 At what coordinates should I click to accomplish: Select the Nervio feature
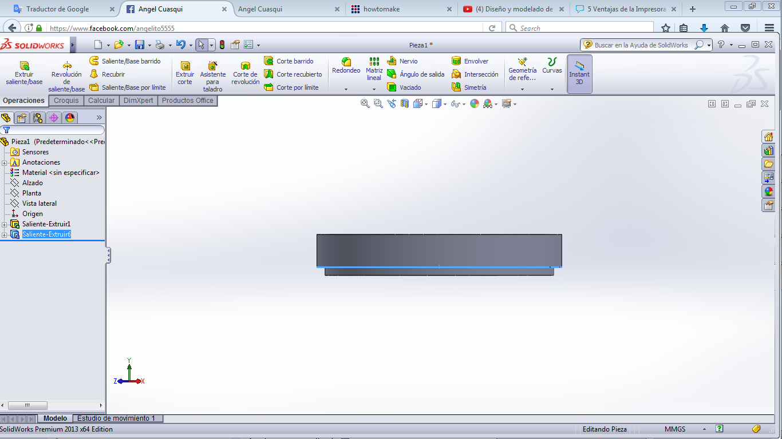[402, 61]
